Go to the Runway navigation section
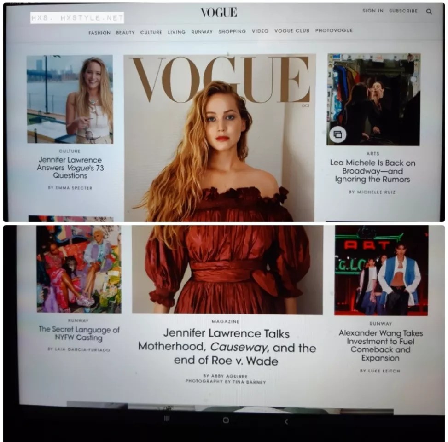Screen dimensions: 448x442 coord(202,32)
